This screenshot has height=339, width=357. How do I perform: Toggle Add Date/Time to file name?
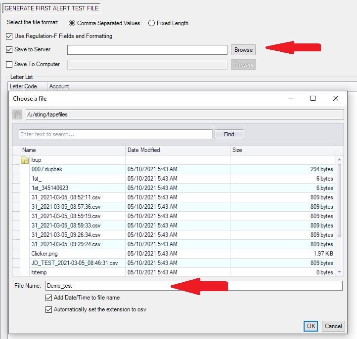[x=49, y=298]
